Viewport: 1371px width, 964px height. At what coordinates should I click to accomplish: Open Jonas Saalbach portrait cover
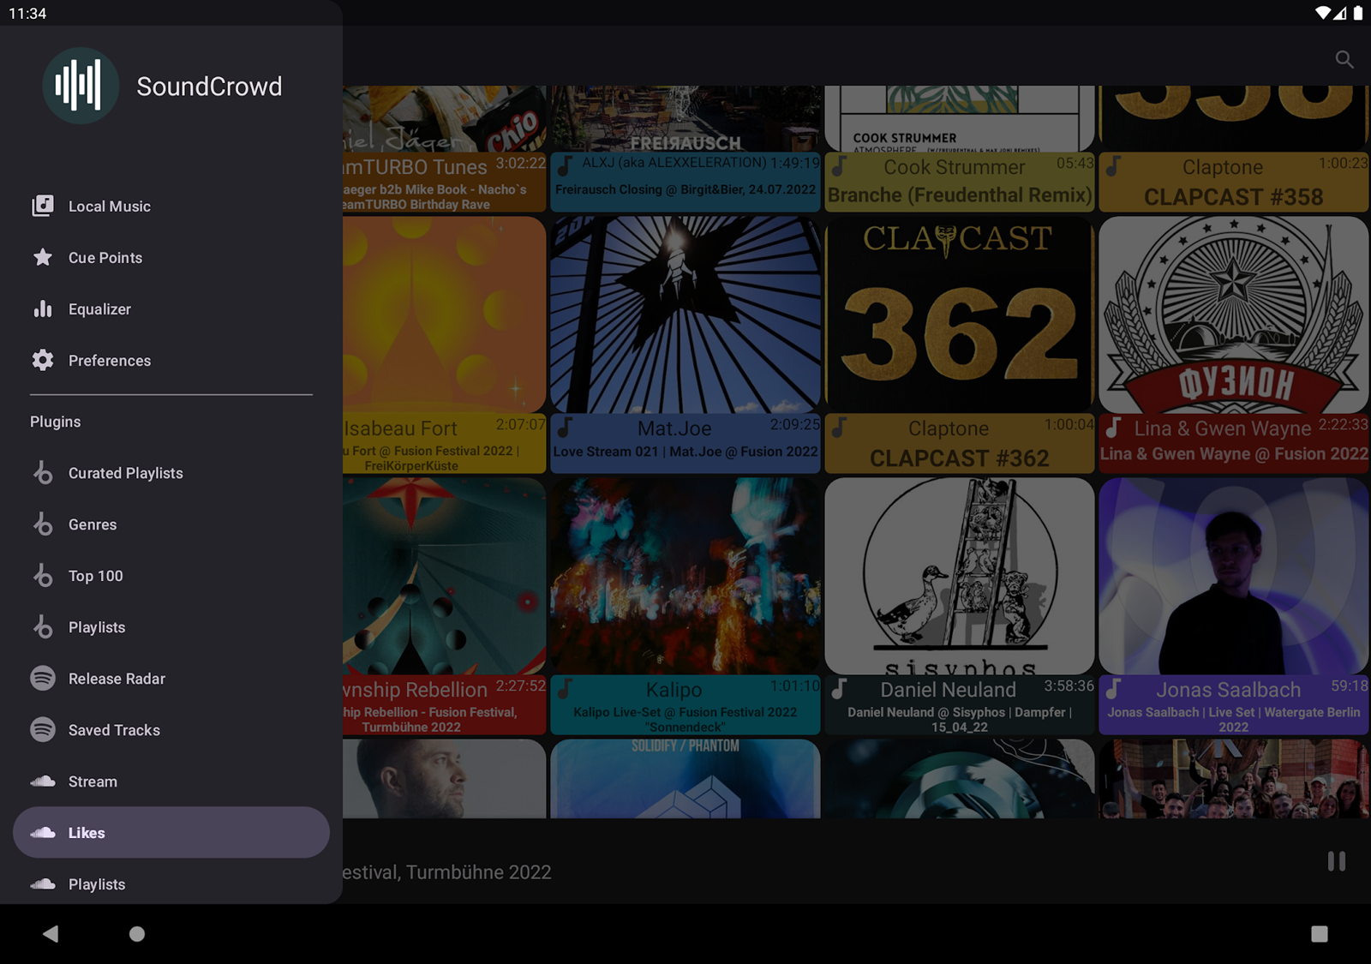pyautogui.click(x=1234, y=576)
